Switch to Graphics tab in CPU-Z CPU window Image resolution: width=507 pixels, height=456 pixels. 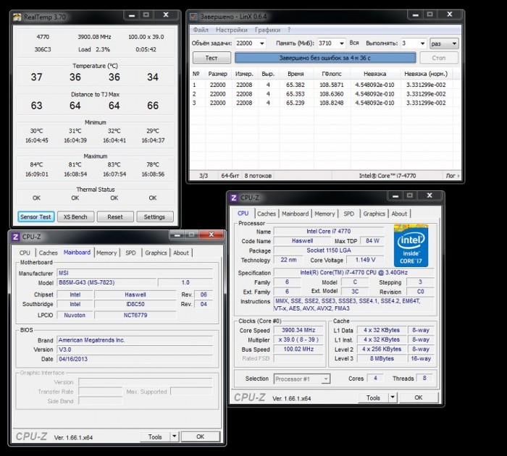374,214
